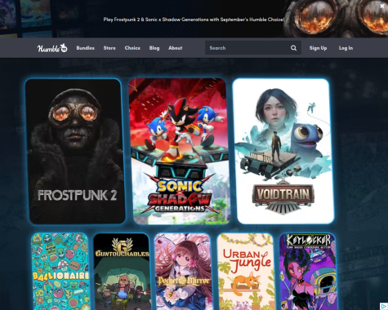
Task: Open the Urban Jungle game card
Action: (x=246, y=272)
